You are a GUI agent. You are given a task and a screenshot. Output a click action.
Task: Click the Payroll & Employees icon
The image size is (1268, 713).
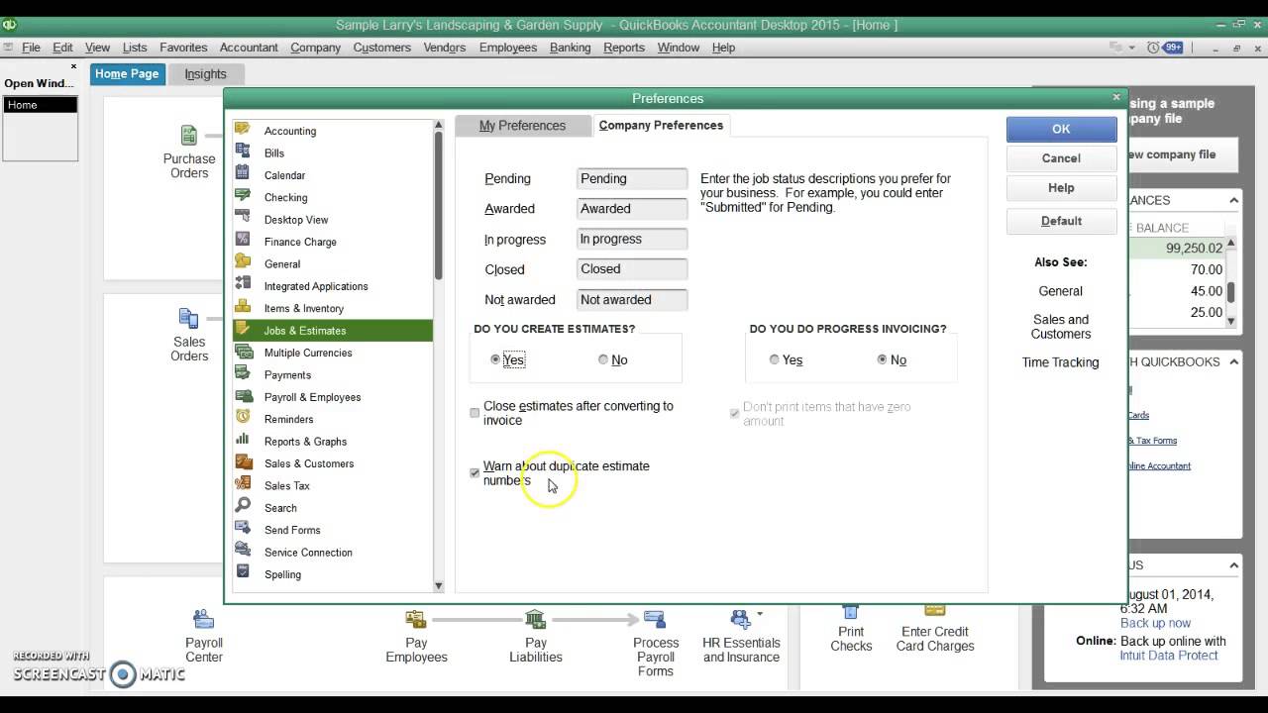pyautogui.click(x=243, y=396)
